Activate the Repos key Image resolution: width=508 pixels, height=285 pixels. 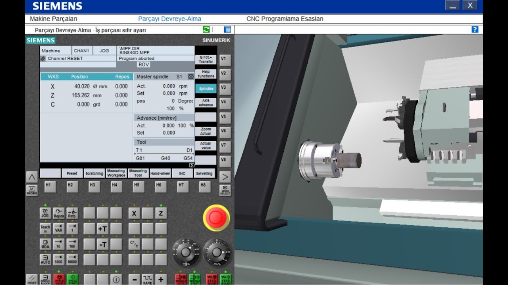[x=59, y=213]
